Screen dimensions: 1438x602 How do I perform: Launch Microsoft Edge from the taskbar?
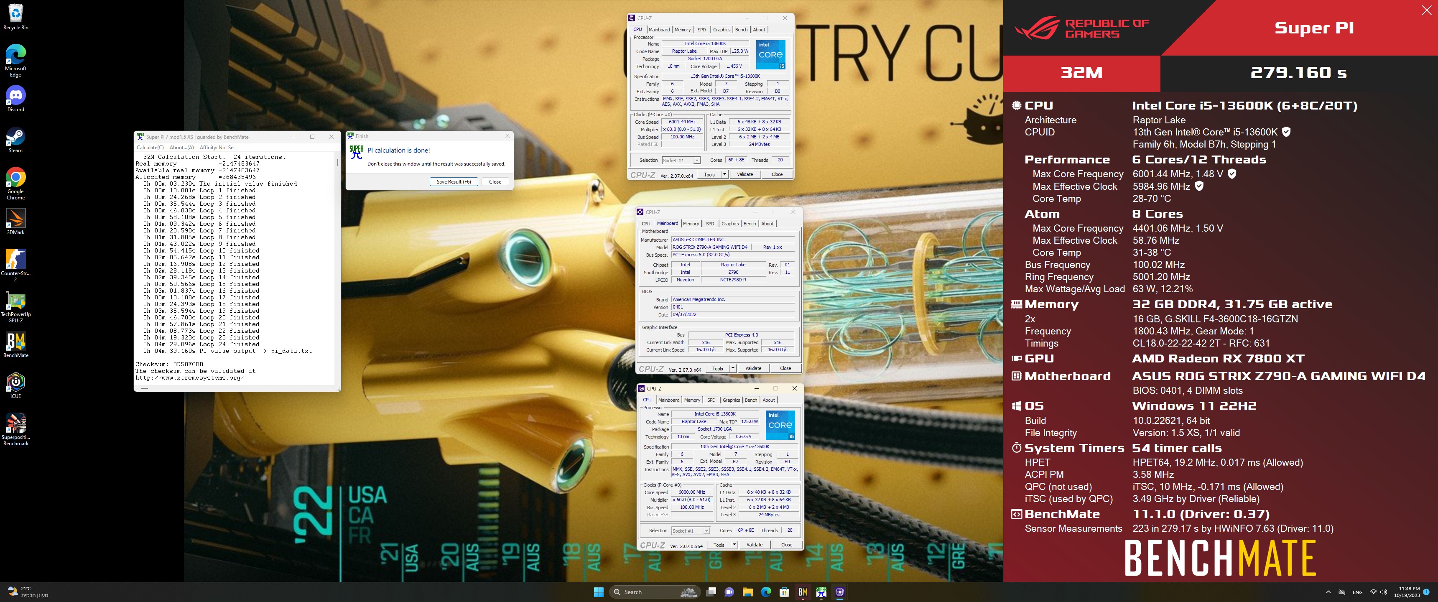pyautogui.click(x=766, y=592)
